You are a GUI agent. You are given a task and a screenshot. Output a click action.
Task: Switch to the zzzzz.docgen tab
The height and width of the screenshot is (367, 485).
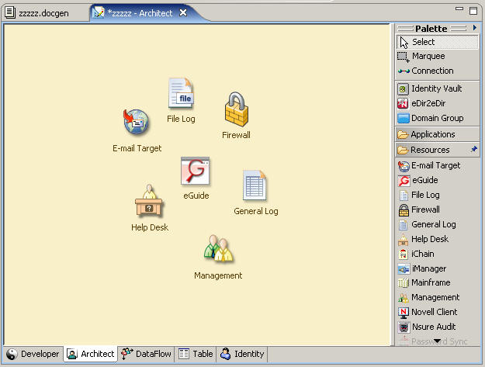(37, 13)
